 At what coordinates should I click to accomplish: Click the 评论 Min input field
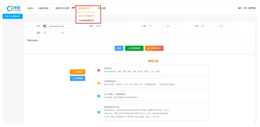tap(208, 26)
